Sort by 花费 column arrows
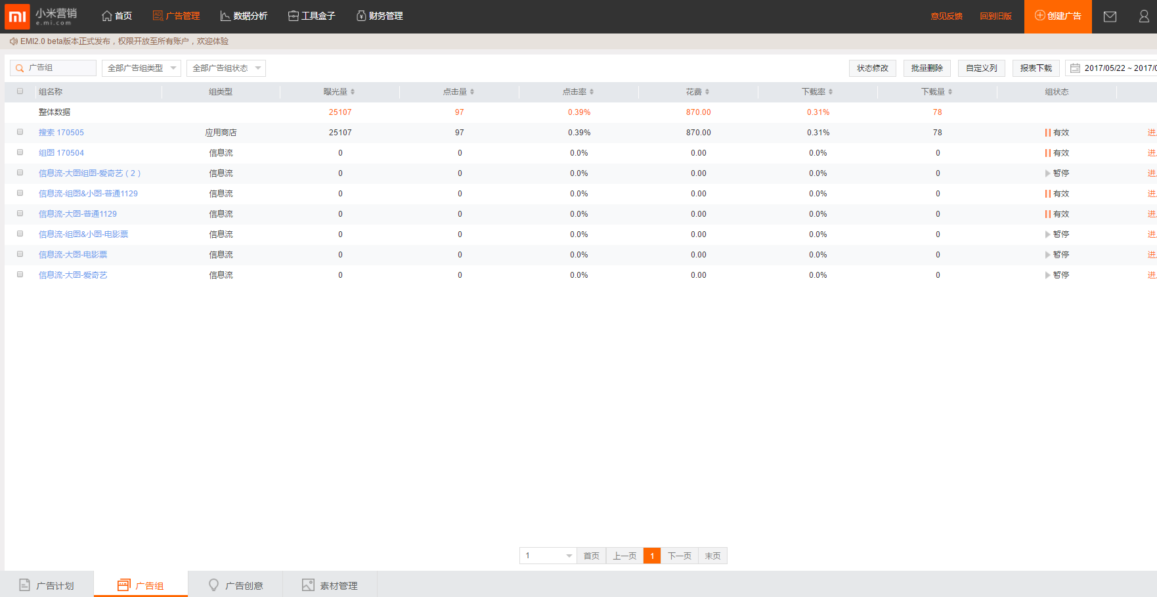Image resolution: width=1157 pixels, height=597 pixels. 707,92
